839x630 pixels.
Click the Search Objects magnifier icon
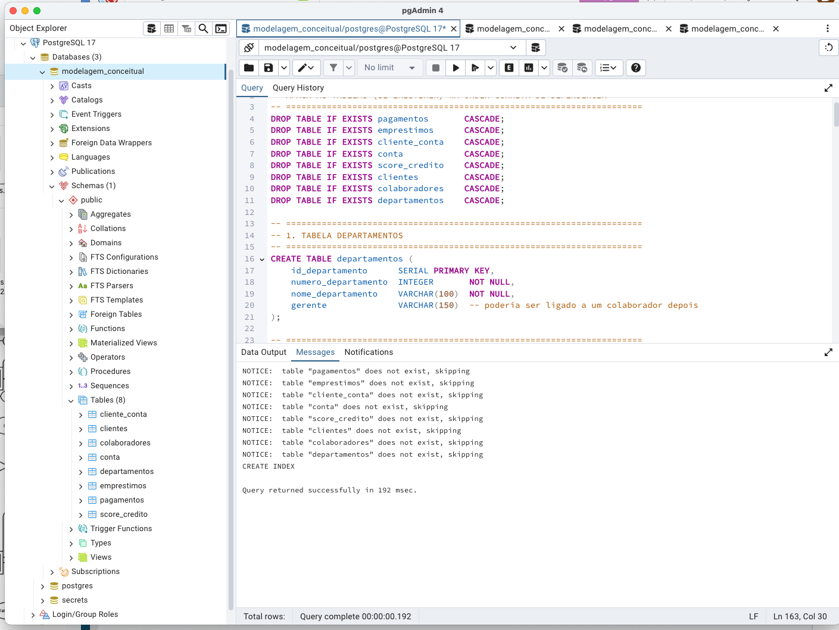click(x=204, y=29)
